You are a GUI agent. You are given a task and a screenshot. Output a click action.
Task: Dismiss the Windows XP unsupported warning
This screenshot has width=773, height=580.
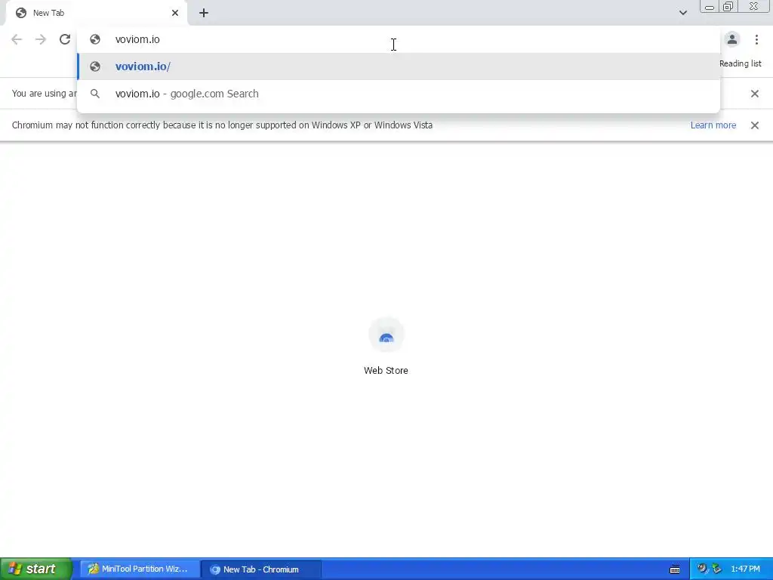pyautogui.click(x=754, y=125)
